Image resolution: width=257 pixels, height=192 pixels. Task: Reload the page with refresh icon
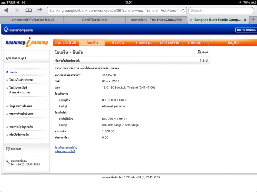pos(183,11)
